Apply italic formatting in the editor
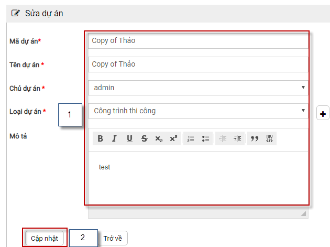This screenshot has height=247, width=330. coord(114,138)
